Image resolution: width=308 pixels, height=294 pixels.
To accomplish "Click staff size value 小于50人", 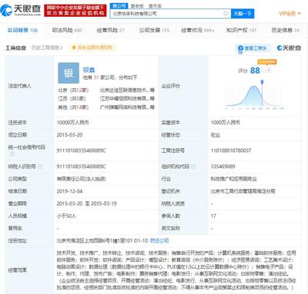I will tap(66, 216).
